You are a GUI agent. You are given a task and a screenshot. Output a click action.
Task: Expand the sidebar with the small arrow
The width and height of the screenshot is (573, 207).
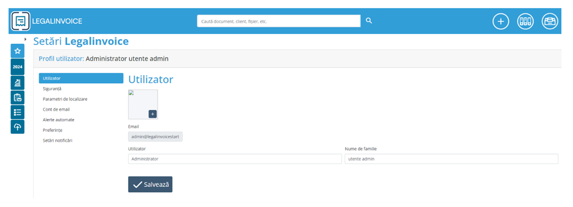coord(26,39)
